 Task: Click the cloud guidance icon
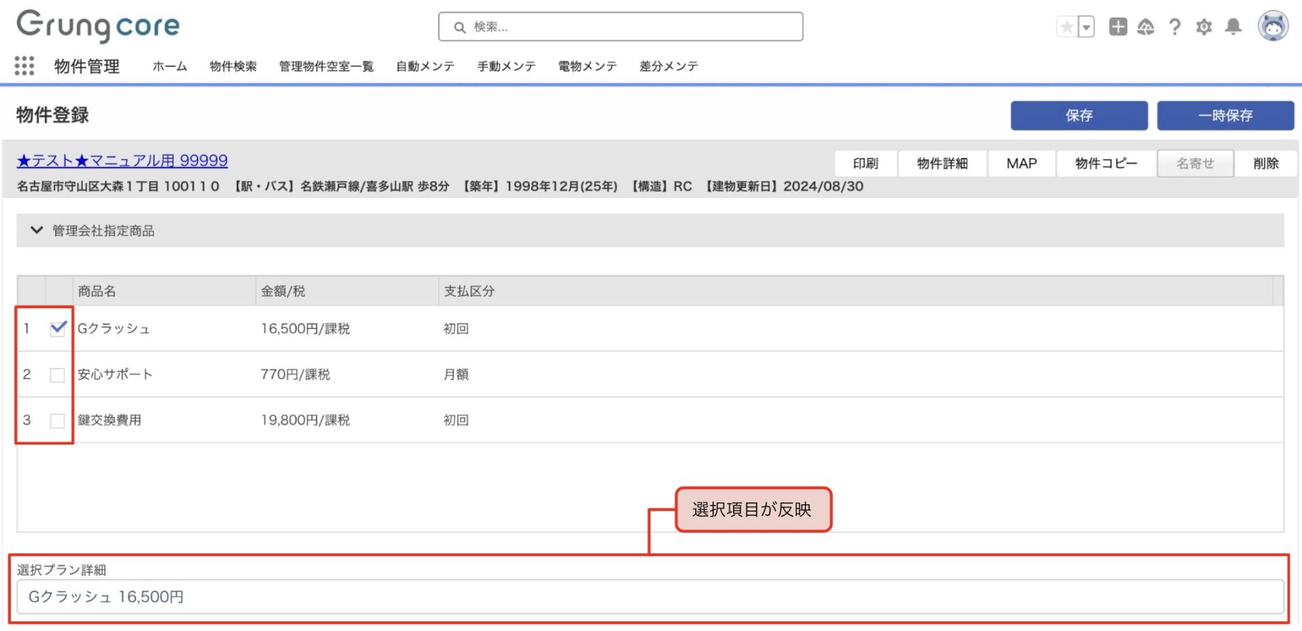click(x=1145, y=27)
